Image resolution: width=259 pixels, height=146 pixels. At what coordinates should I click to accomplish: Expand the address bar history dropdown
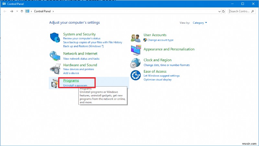(x=220, y=11)
